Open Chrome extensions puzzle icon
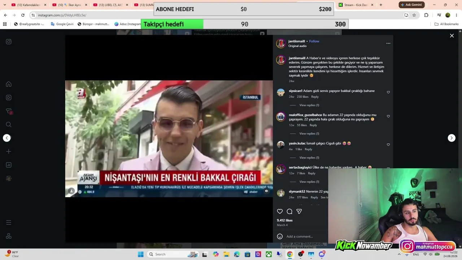The image size is (462, 260). click(426, 15)
